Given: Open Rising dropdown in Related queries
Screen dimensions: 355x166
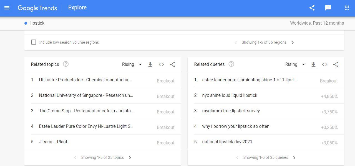Looking at the screenshot, I should [295, 64].
